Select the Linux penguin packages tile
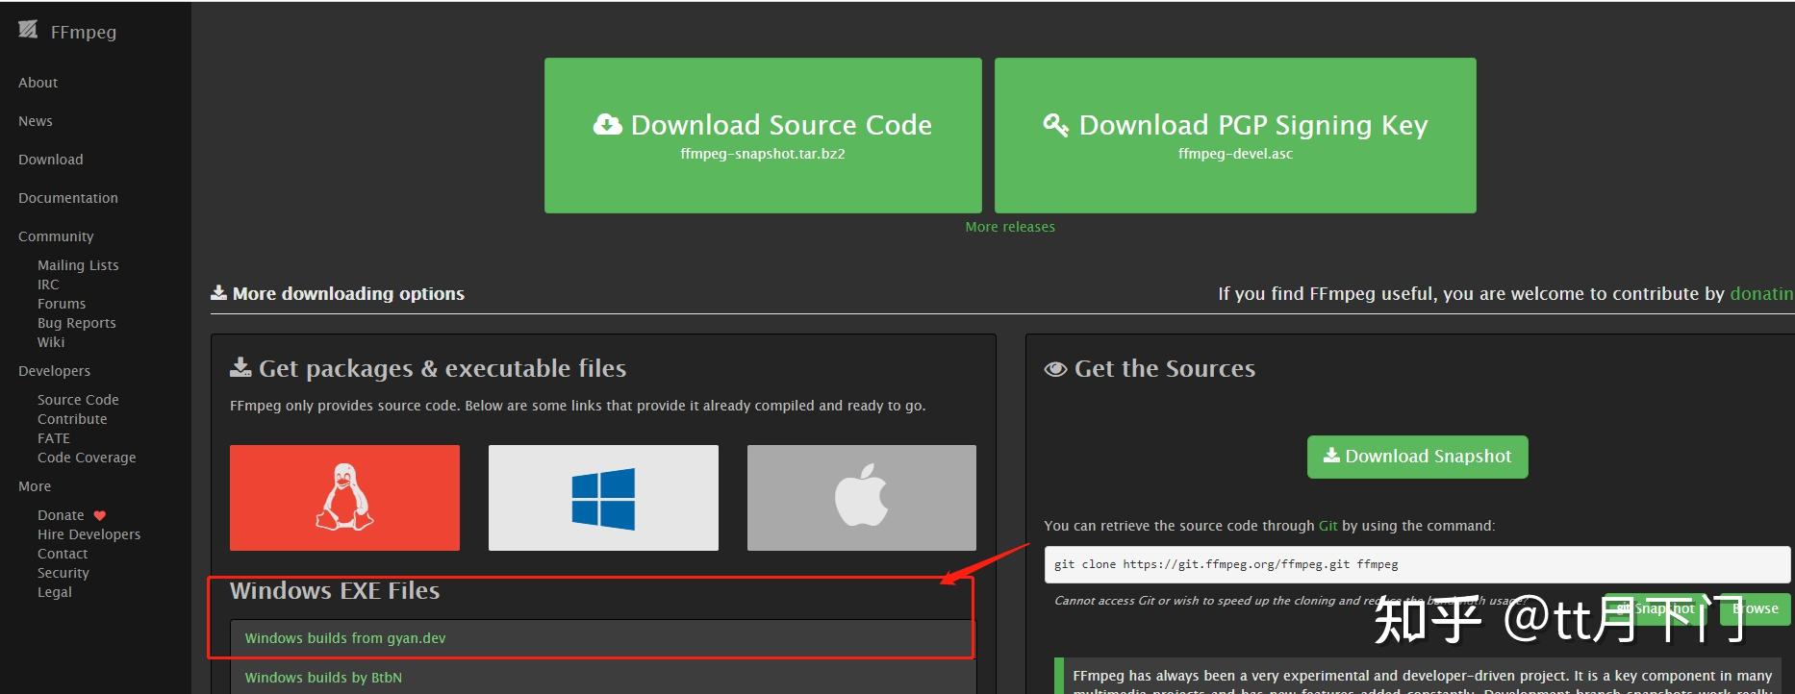Screen dimensions: 1795x694 pos(344,498)
